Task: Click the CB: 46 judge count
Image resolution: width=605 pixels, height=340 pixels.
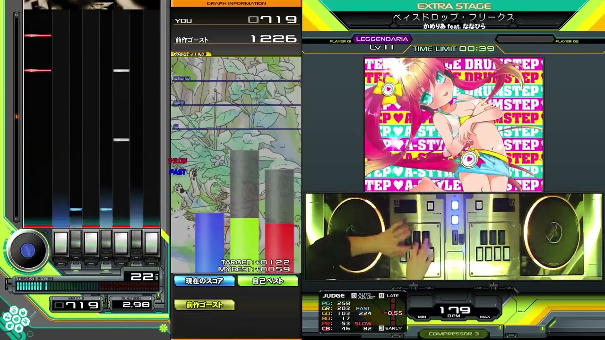Action: pyautogui.click(x=336, y=329)
